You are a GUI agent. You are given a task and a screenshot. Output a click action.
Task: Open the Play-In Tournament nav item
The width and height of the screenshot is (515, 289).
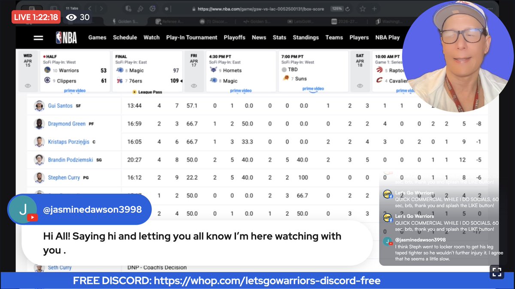click(x=192, y=37)
